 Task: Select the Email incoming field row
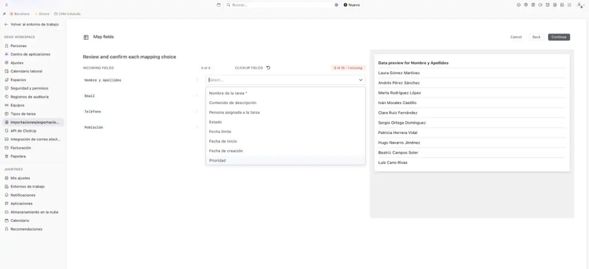coord(141,96)
